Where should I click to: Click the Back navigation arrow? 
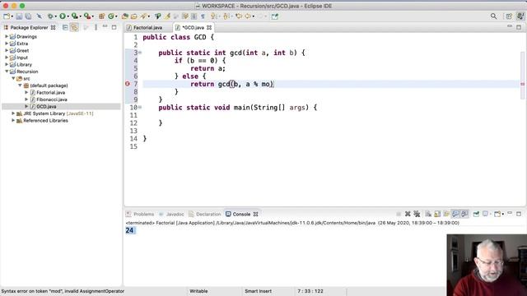248,16
